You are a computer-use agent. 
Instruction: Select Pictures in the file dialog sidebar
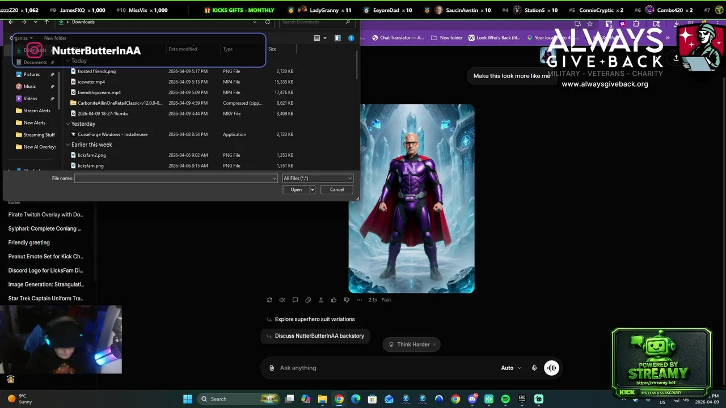click(32, 74)
